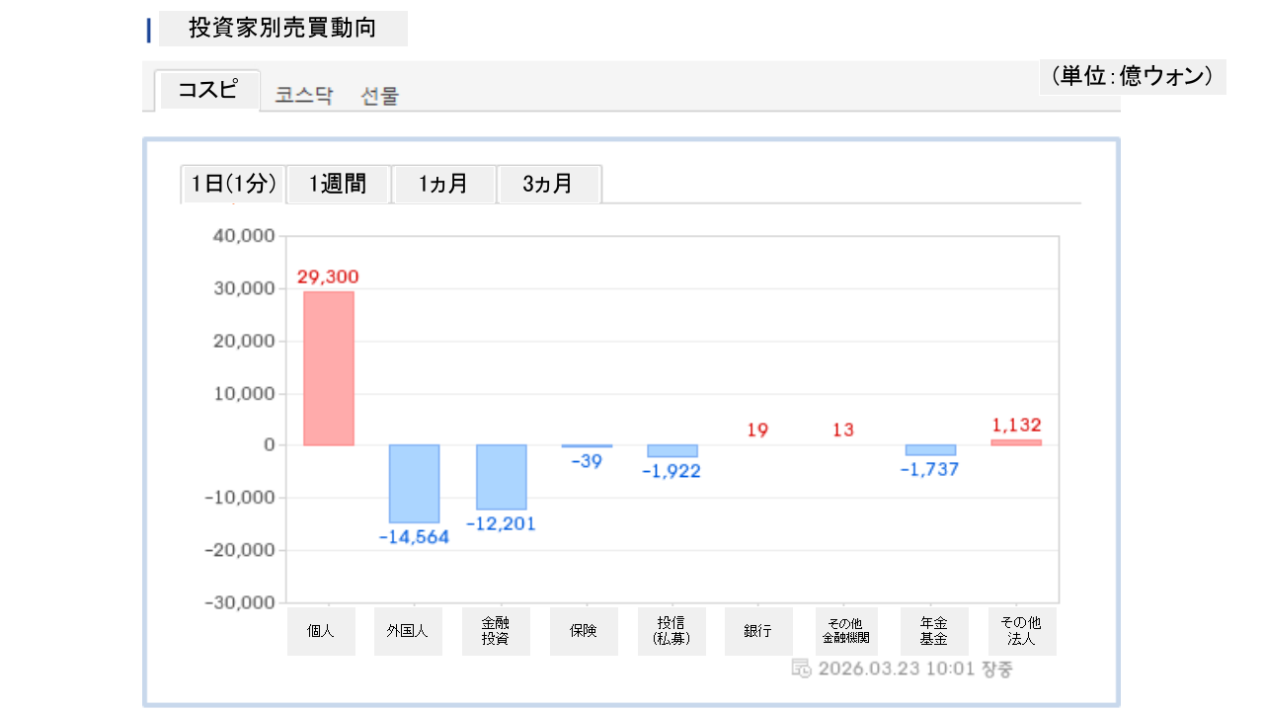The height and width of the screenshot is (711, 1264).
Task: Select the 1日(1分) period tab
Action: click(233, 184)
